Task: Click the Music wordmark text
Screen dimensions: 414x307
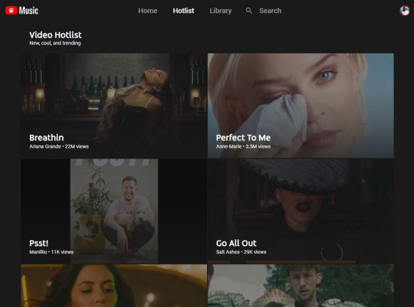Action: point(29,11)
